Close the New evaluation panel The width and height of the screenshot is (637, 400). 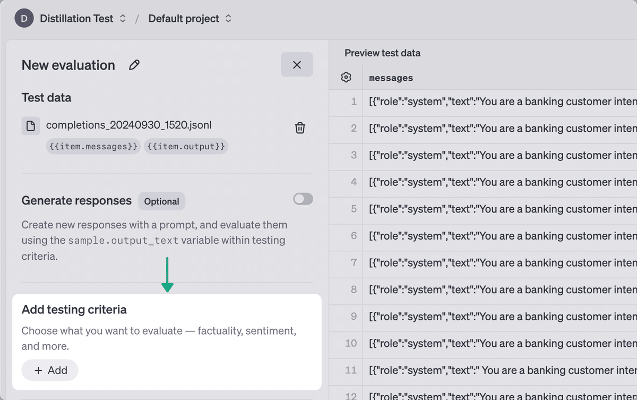tap(297, 64)
